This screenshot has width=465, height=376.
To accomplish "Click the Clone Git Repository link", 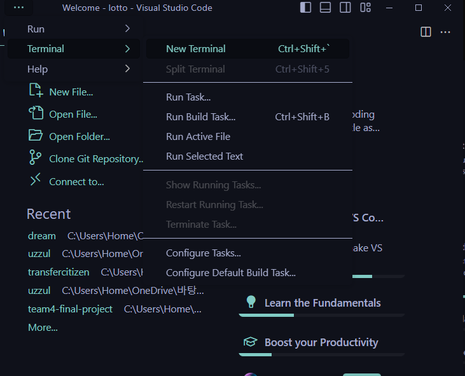I will 96,158.
